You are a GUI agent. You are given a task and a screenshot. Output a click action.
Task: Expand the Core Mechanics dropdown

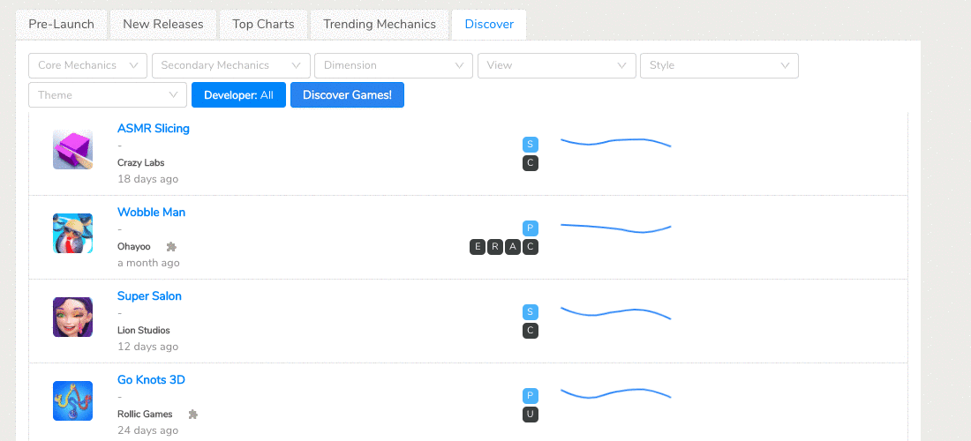[x=88, y=65]
